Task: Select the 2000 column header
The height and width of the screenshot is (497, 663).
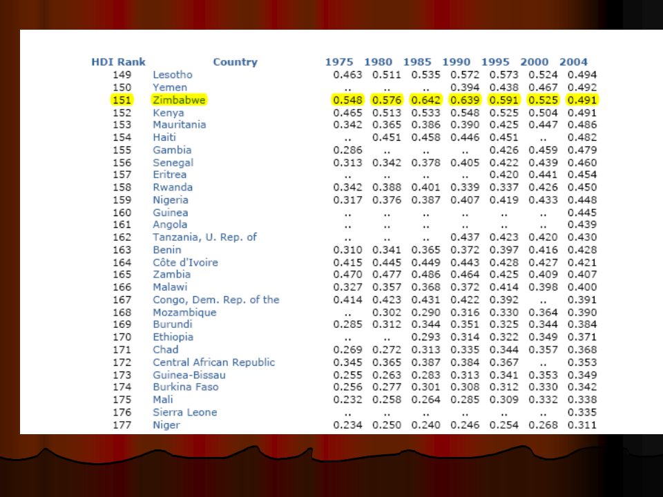Action: click(x=535, y=62)
